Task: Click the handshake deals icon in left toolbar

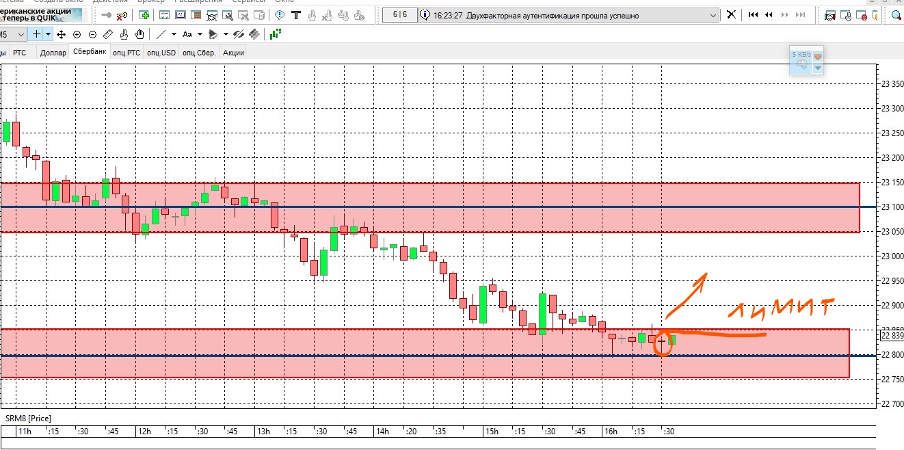Action: [x=213, y=15]
